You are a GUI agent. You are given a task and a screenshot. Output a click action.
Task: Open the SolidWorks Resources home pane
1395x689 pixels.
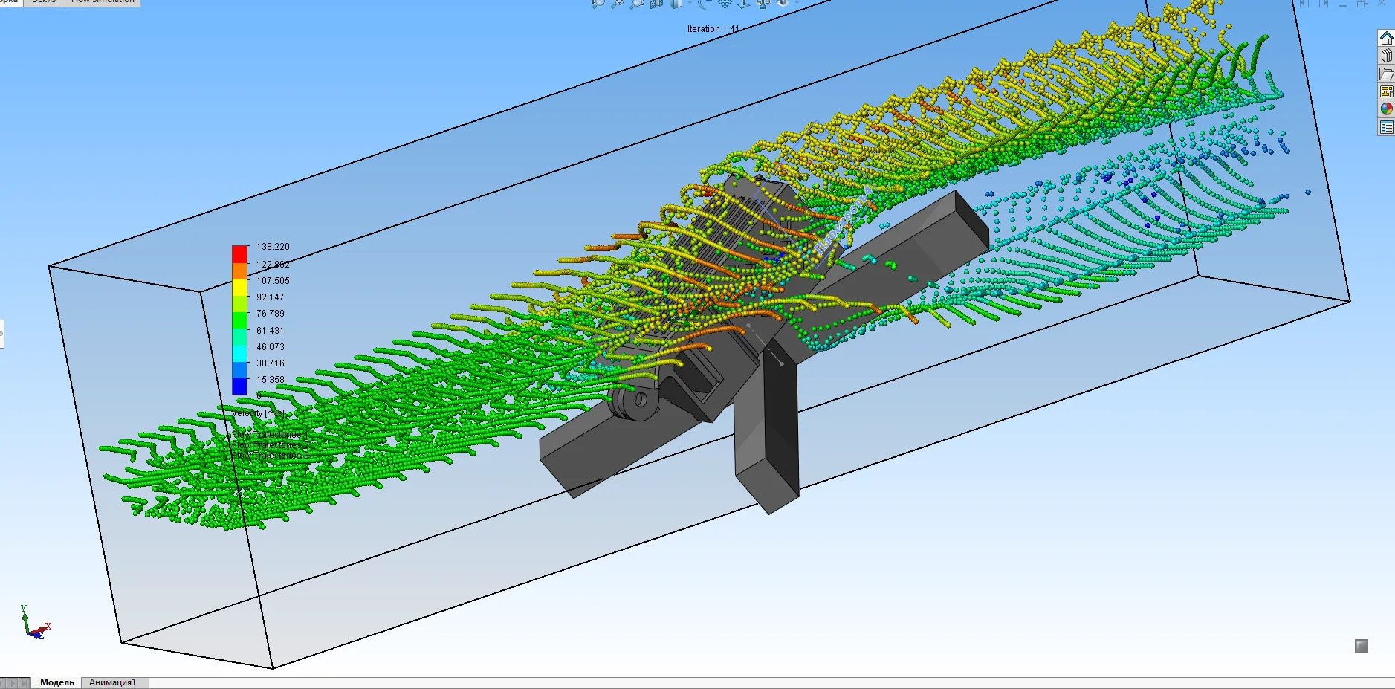coord(1386,38)
